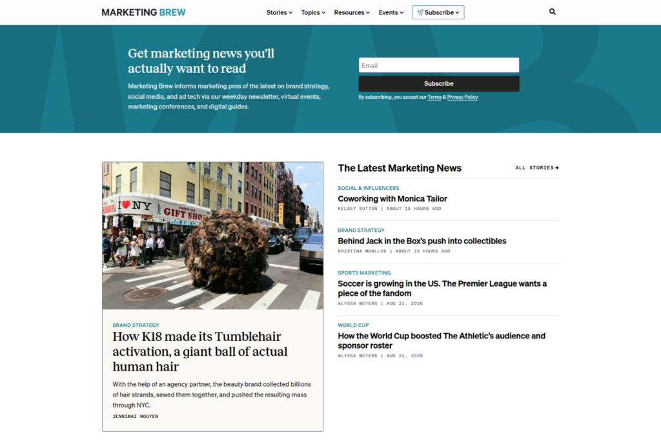Click the black Subscribe button
Image resolution: width=661 pixels, height=441 pixels.
(x=439, y=83)
